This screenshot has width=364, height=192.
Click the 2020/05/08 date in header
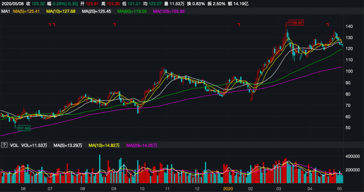(x=12, y=3)
